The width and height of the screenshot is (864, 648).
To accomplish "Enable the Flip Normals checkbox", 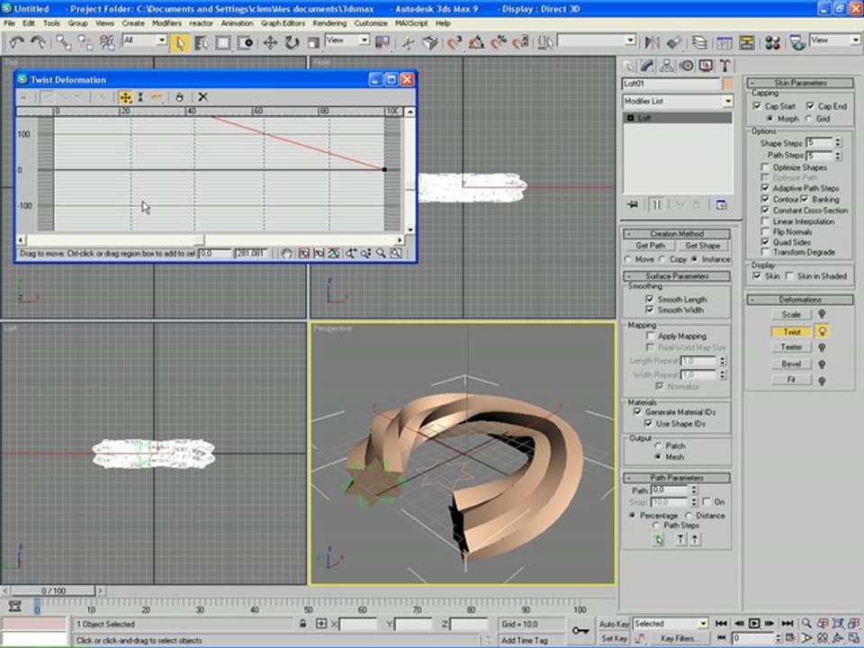I will (x=765, y=231).
